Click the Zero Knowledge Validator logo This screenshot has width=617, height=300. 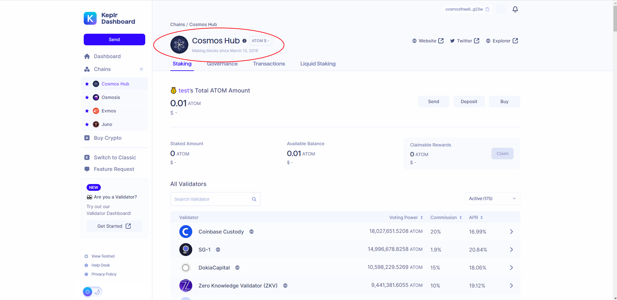pyautogui.click(x=186, y=286)
